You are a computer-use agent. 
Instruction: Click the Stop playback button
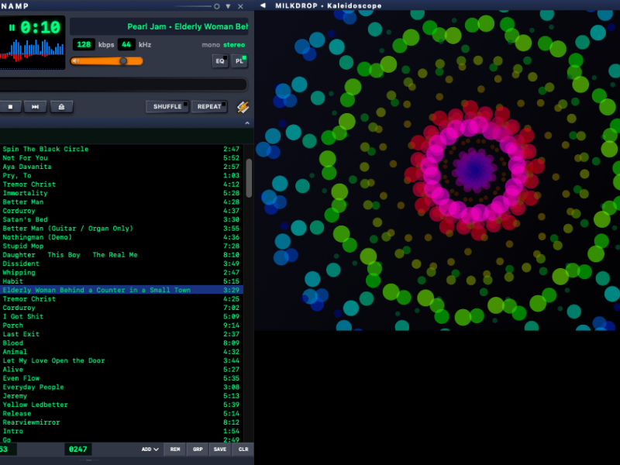(10, 107)
